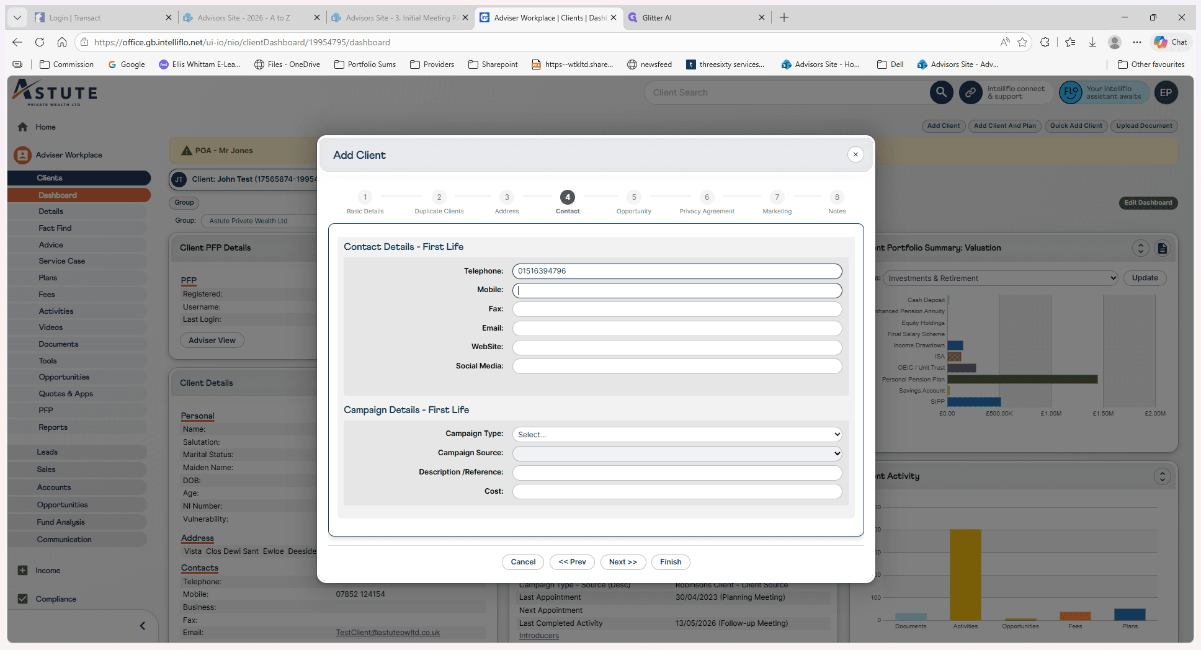Click into the Mobile input field
The image size is (1201, 650).
coord(677,290)
